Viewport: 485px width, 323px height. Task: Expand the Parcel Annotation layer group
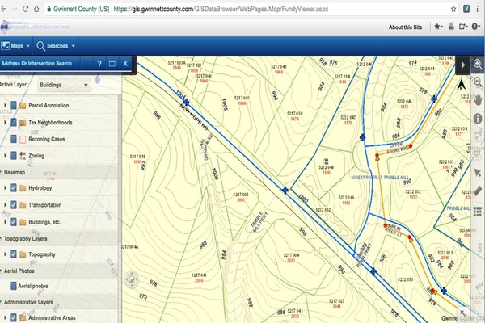tap(6, 106)
